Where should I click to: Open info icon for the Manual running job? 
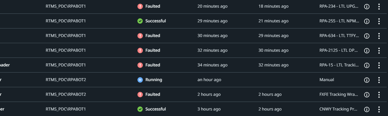pos(367,80)
